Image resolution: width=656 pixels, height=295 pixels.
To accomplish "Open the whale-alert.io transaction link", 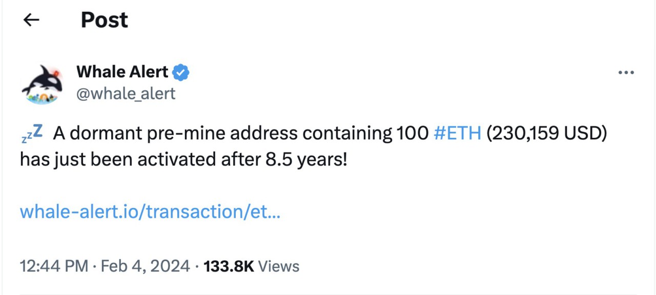I will coord(150,212).
